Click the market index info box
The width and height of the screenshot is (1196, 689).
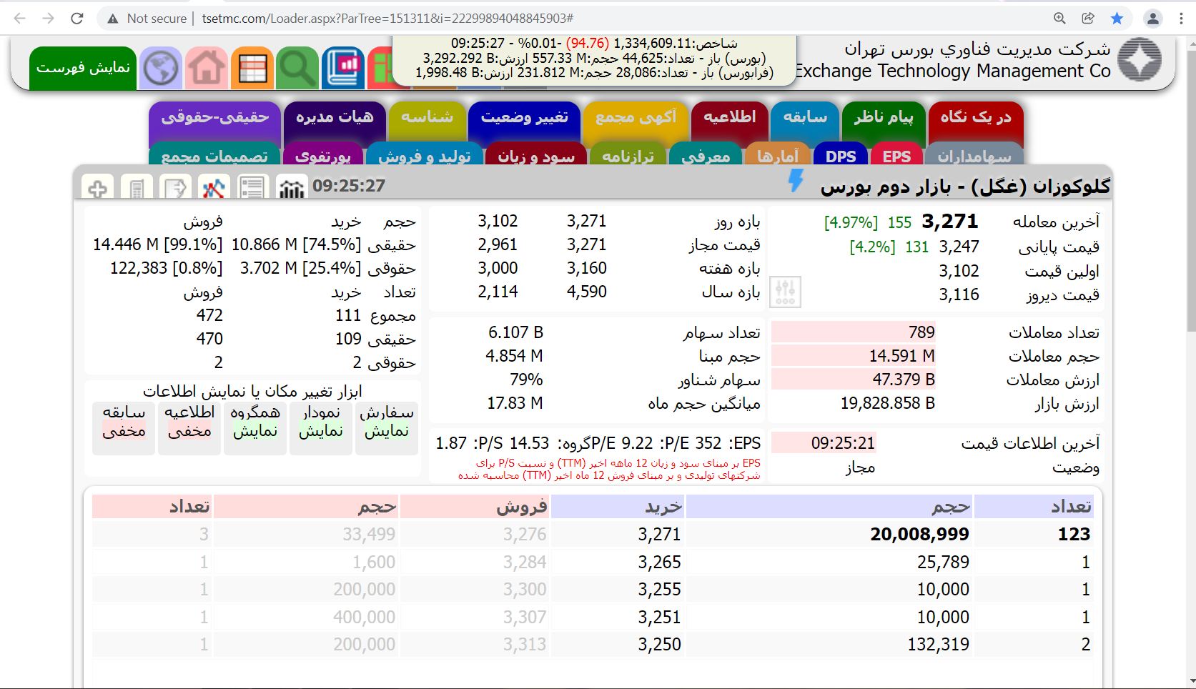(594, 61)
